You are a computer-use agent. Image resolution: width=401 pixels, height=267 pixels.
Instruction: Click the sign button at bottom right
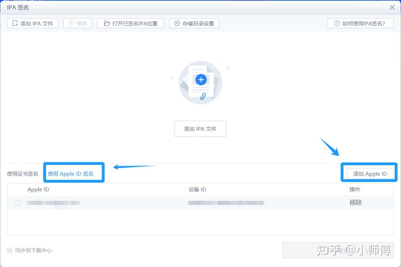337,250
